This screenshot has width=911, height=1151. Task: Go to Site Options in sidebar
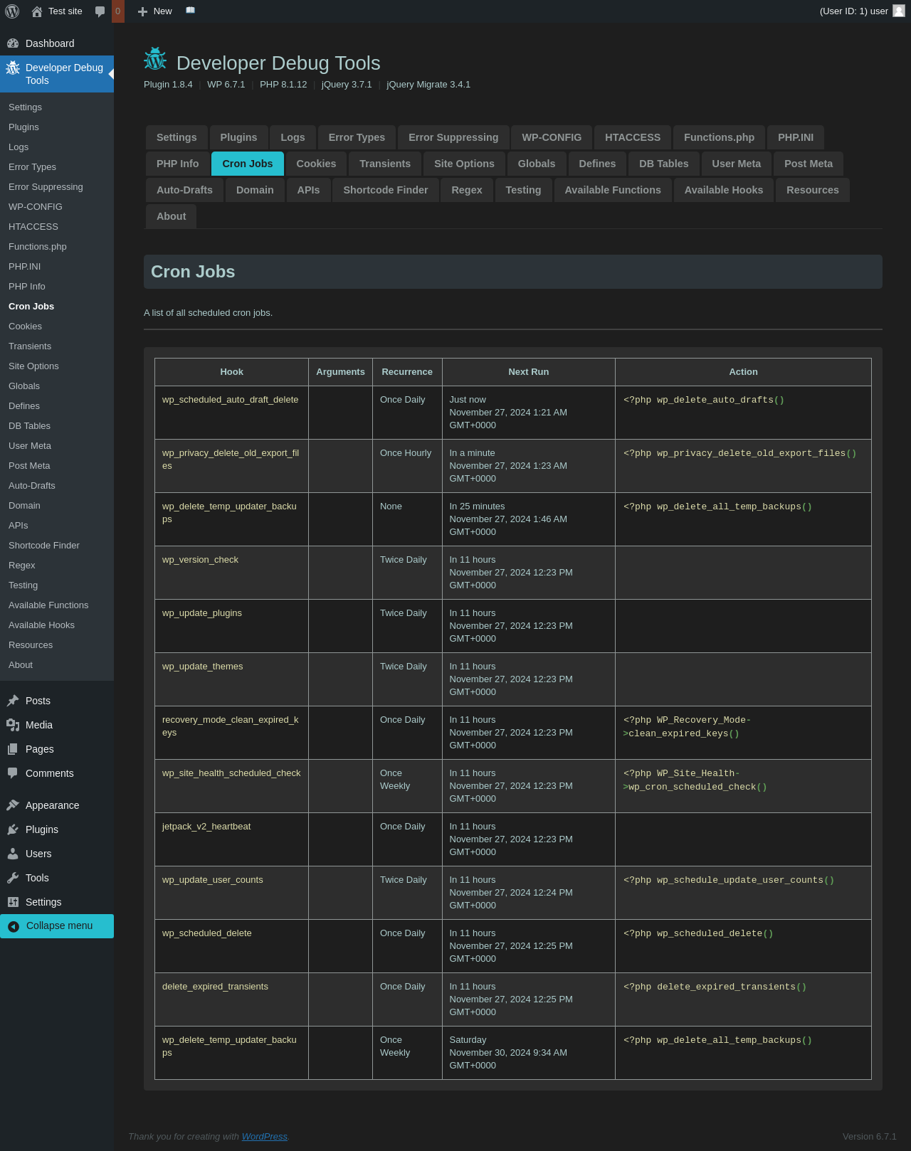point(33,366)
